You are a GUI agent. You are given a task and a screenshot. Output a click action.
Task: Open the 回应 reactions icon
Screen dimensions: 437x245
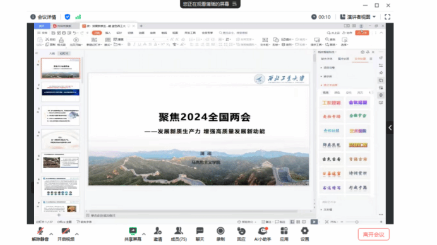point(241,234)
